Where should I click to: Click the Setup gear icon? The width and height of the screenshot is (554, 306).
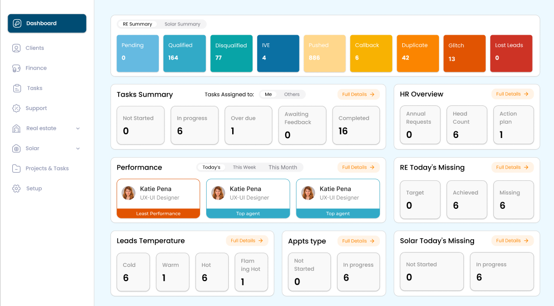(16, 188)
